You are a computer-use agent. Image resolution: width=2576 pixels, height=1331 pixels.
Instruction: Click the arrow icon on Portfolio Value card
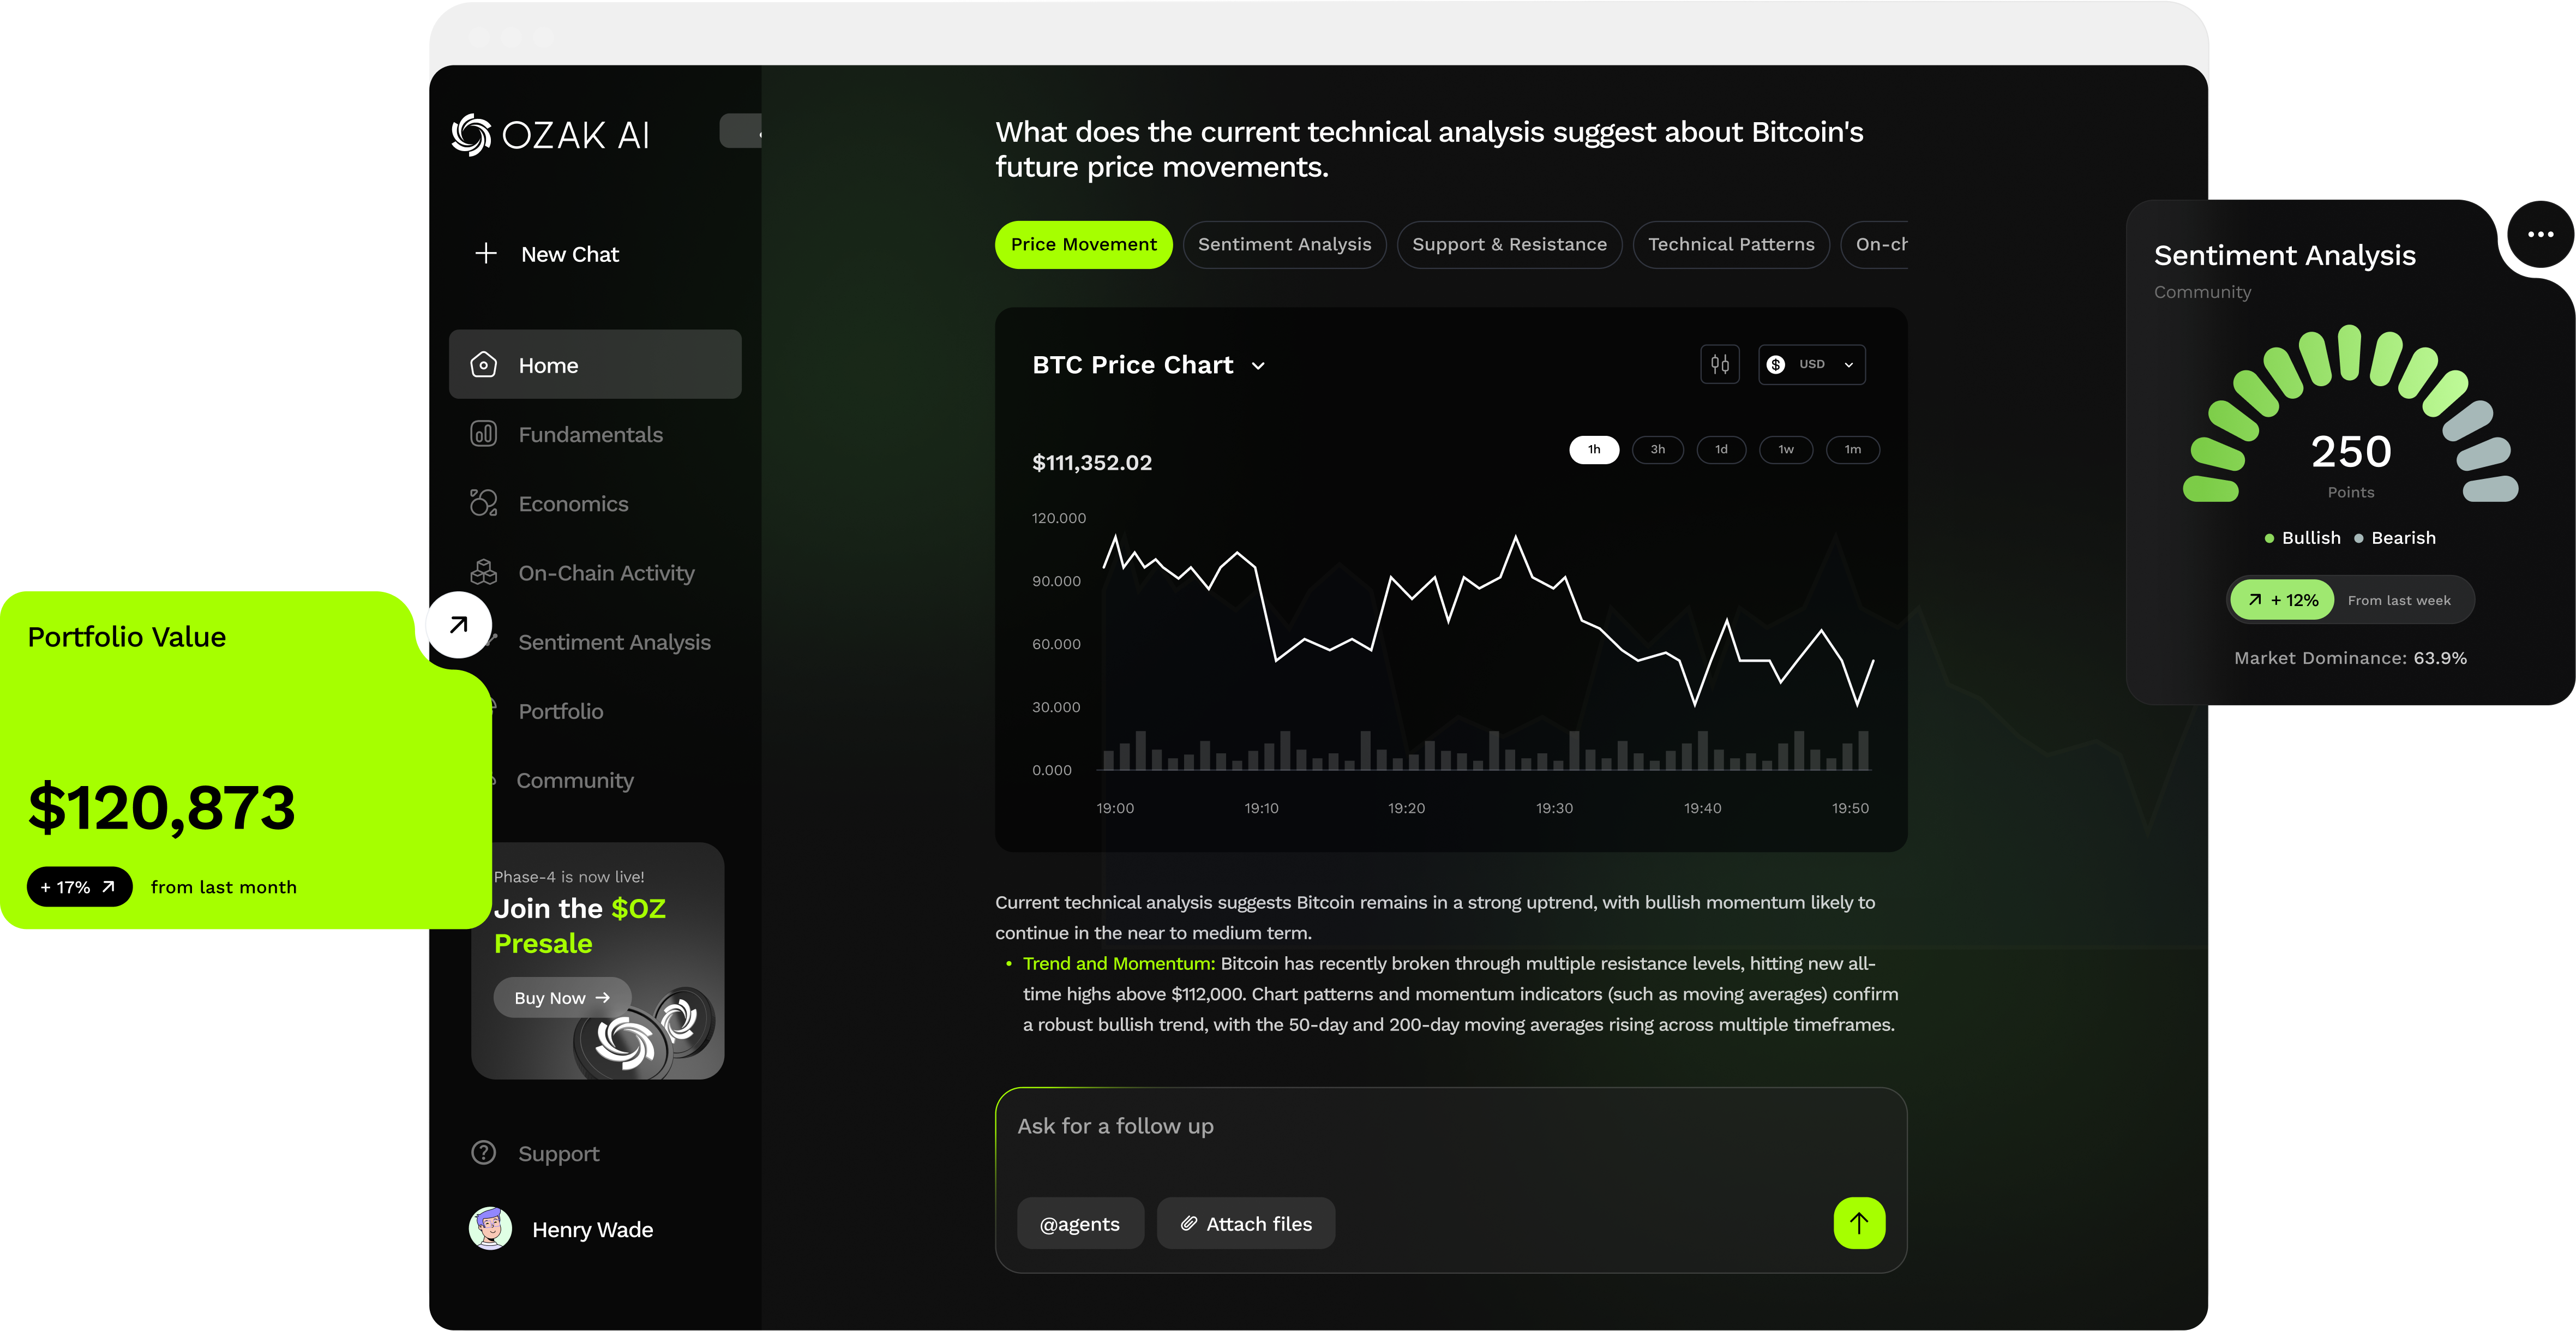pyautogui.click(x=458, y=626)
